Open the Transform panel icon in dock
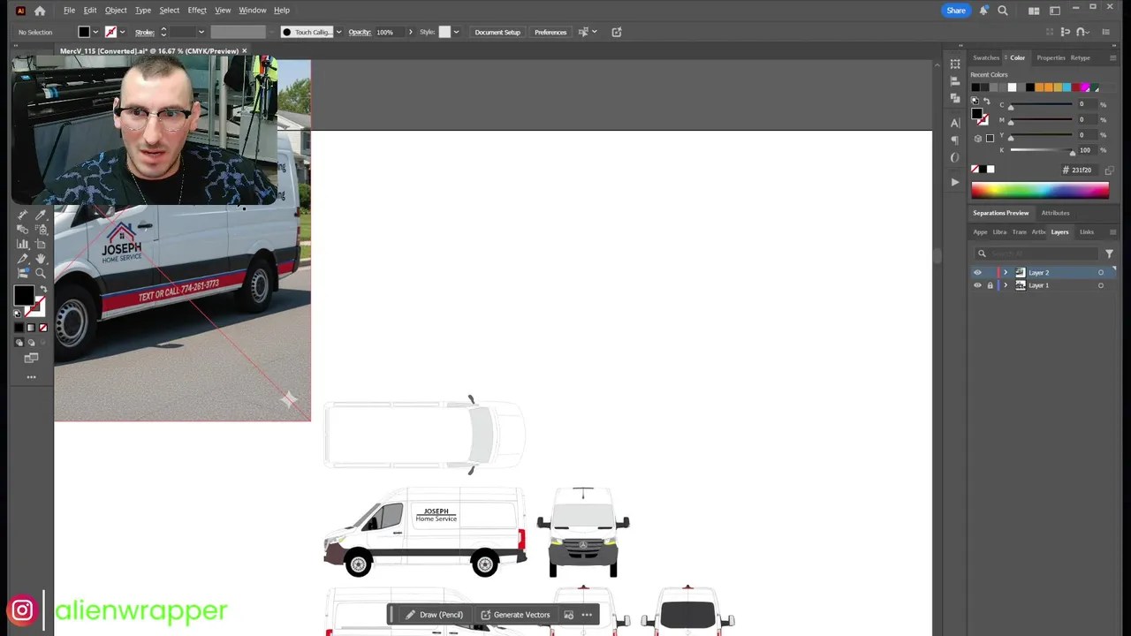This screenshot has height=636, width=1131. tap(955, 64)
